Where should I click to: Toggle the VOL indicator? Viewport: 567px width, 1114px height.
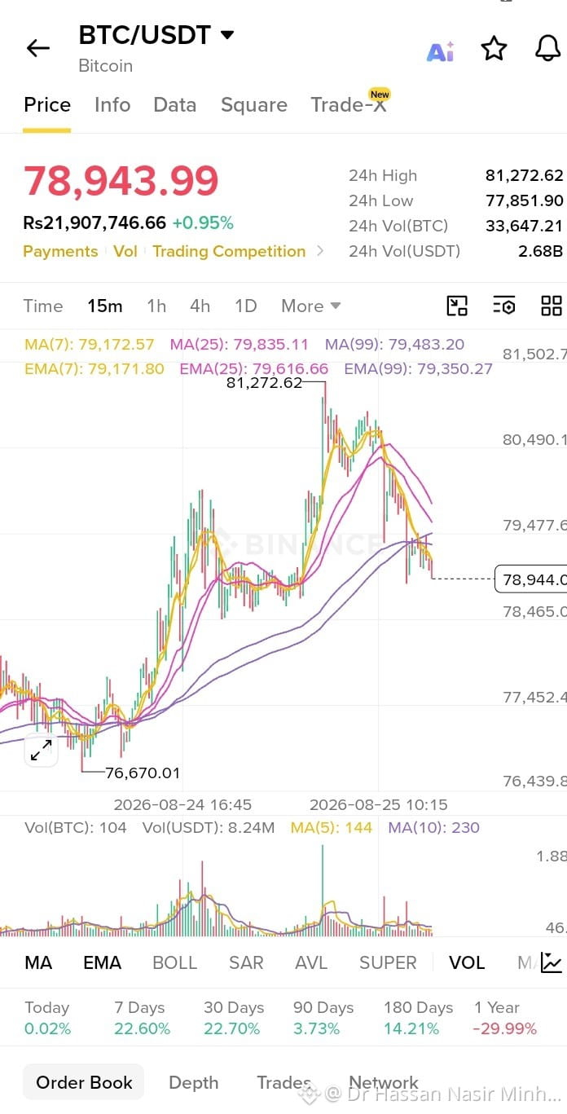pos(467,962)
